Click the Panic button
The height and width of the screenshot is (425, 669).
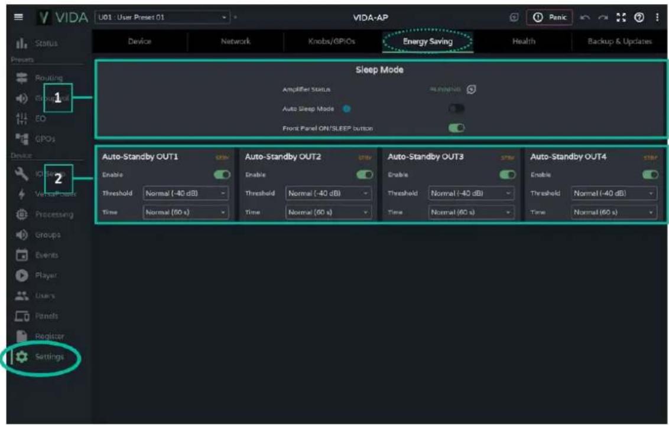click(x=550, y=18)
